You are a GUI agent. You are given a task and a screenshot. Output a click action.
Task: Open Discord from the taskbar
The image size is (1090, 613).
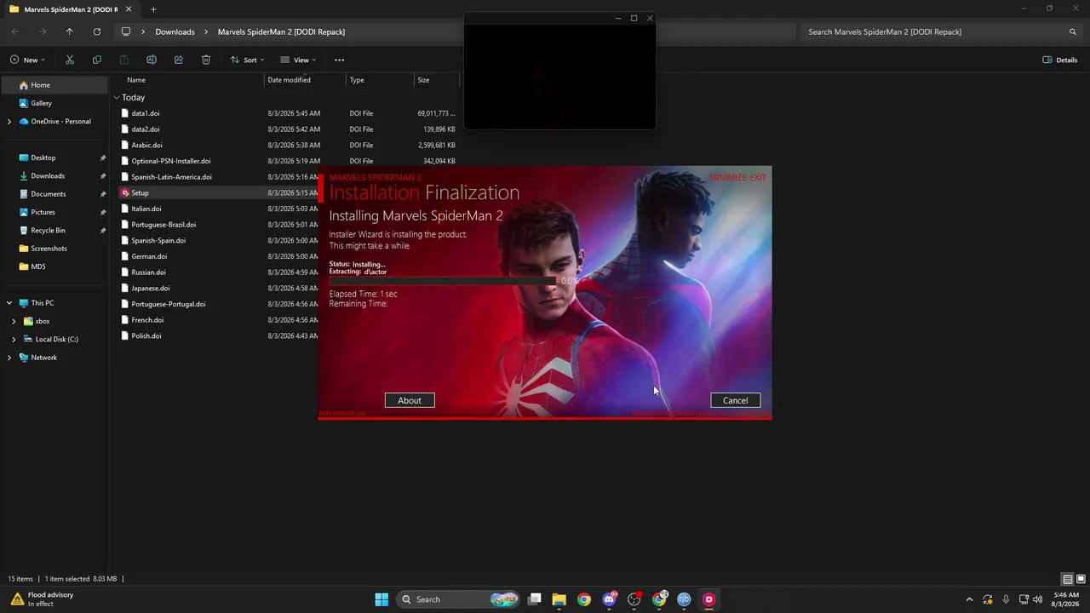coord(610,599)
